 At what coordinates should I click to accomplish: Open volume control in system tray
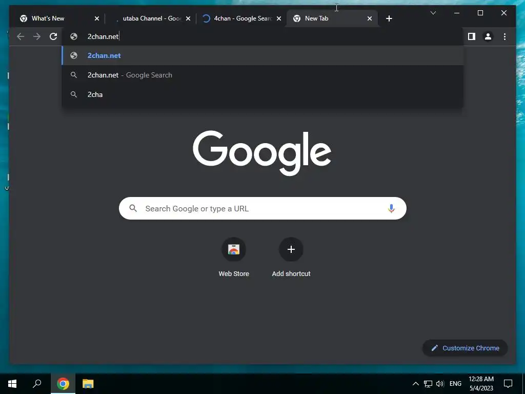pyautogui.click(x=440, y=384)
